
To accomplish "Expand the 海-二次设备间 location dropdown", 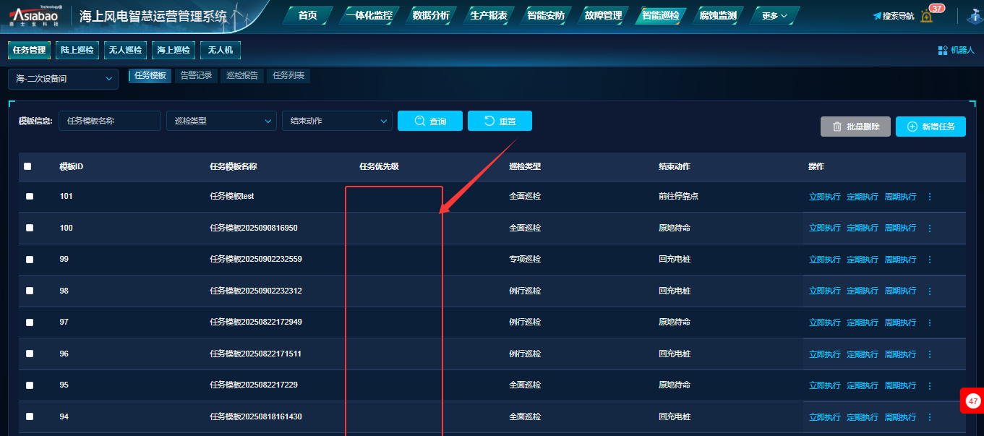I will tap(63, 79).
